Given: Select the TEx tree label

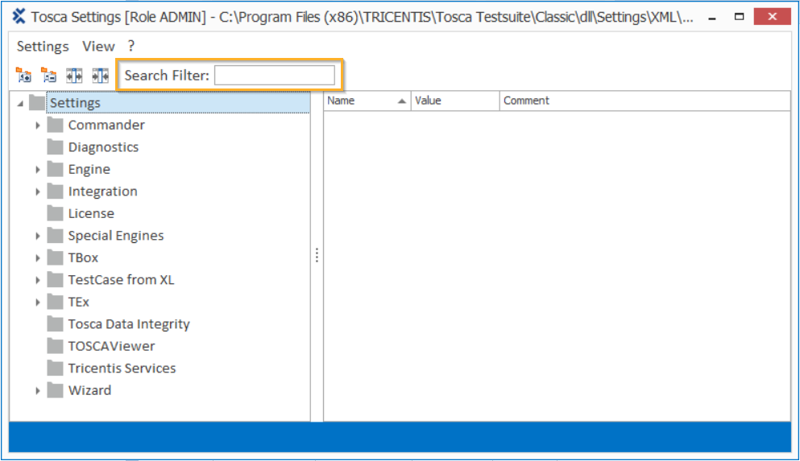Looking at the screenshot, I should [x=79, y=302].
